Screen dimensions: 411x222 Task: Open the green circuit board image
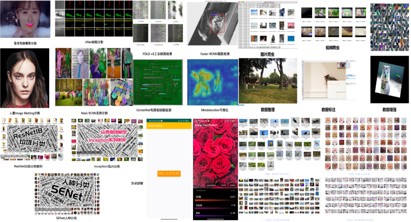pyautogui.click(x=158, y=82)
